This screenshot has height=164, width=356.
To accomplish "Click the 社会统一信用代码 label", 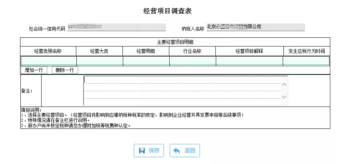I will click(47, 29).
